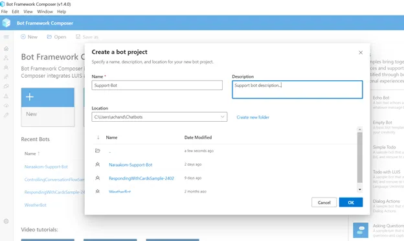The width and height of the screenshot is (404, 241).
Task: Click 'a few seconds ago' date cell
Action: (x=199, y=151)
